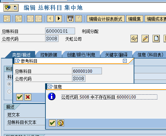The width and height of the screenshot is (166, 136).
Task: Click the 总帐科目 field showing 60000101
Action: click(x=60, y=31)
